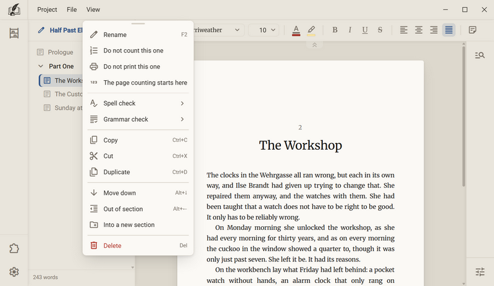Choose the text color tool with red underline
Viewport: 494px width, 286px height.
pyautogui.click(x=296, y=31)
